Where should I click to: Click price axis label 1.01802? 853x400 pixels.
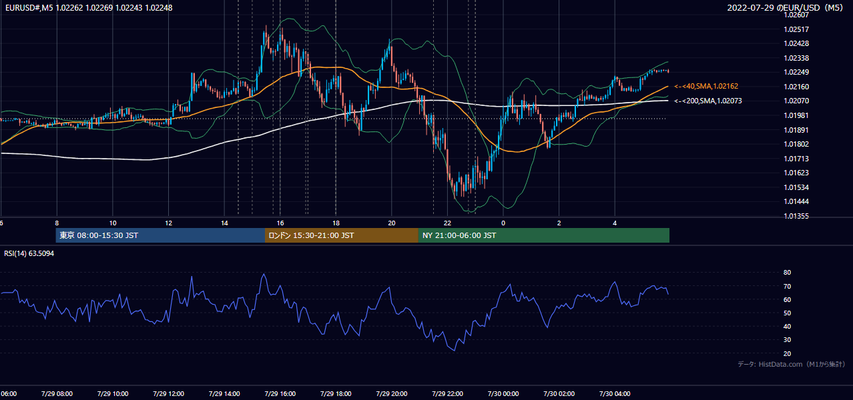point(797,144)
